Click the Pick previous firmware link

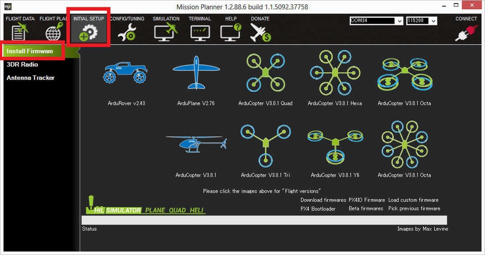(414, 208)
